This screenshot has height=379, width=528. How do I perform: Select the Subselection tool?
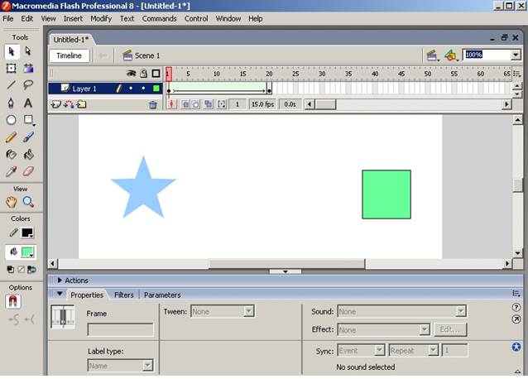click(x=28, y=51)
